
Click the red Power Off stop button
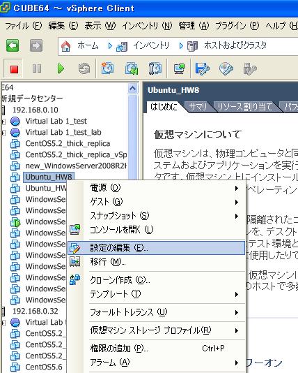14,69
